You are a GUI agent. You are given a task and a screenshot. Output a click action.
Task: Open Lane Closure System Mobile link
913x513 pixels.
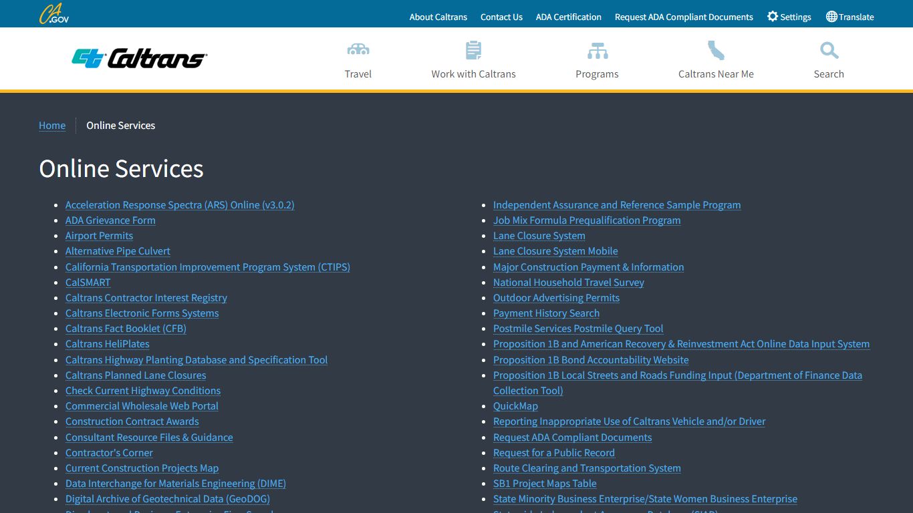[x=555, y=251]
